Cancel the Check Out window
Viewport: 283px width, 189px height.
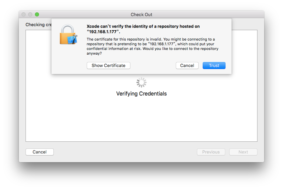click(40, 152)
